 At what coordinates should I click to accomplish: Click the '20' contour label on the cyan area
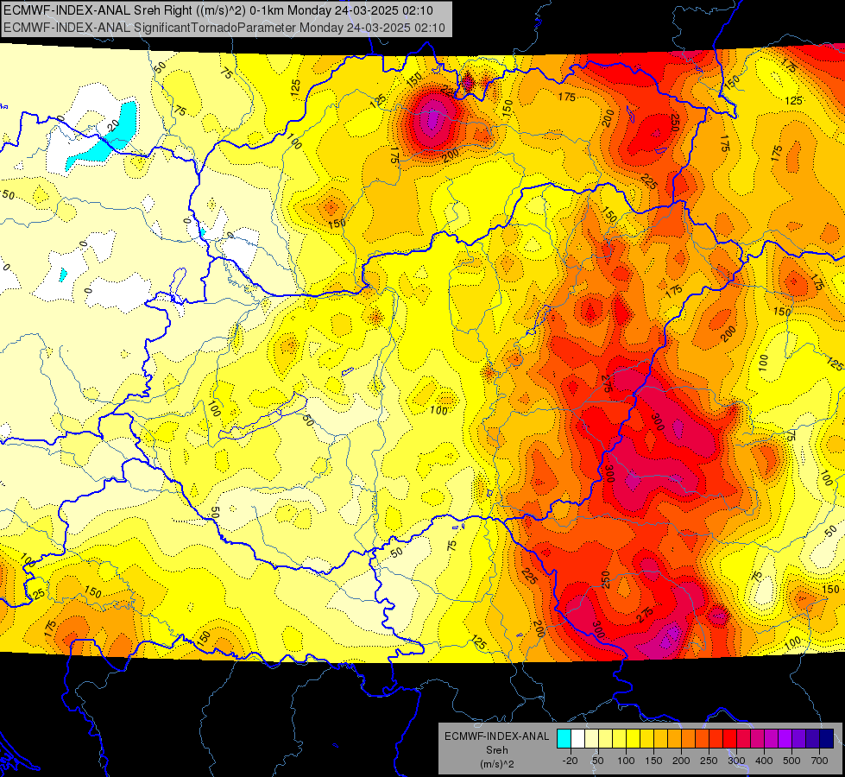click(113, 126)
